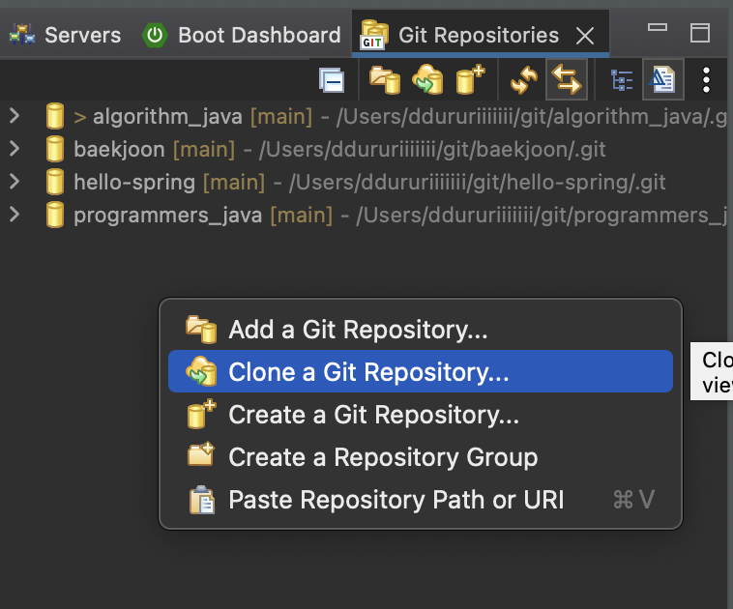Expand the baekjoon repository
The image size is (733, 609).
point(15,148)
